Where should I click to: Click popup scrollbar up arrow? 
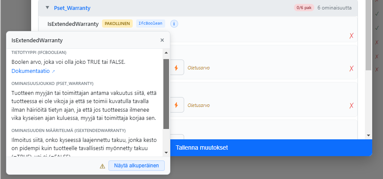click(x=166, y=53)
